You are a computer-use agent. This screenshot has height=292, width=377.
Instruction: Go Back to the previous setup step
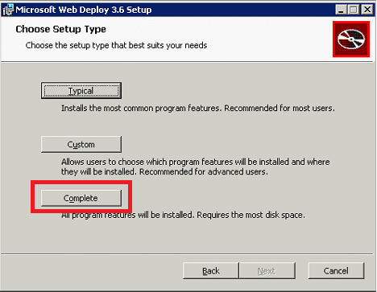(211, 271)
